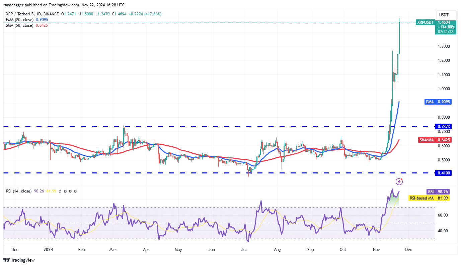
Task: Select the open value O1.2471 in the header
Action: [68, 14]
